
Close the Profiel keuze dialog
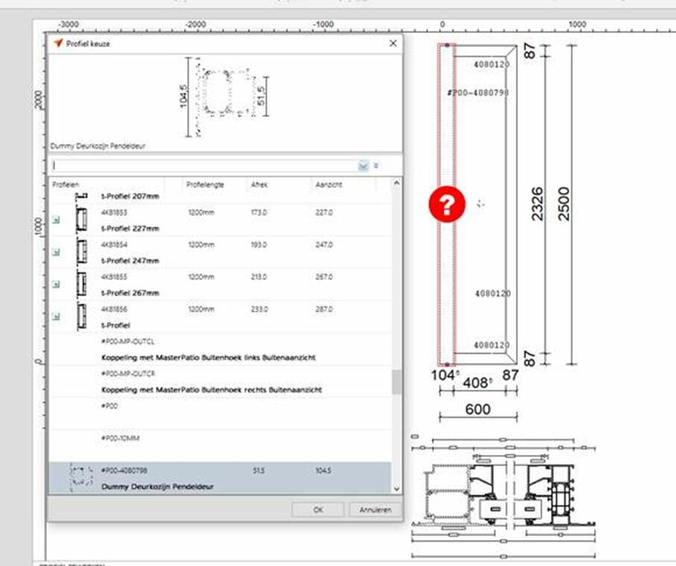coord(393,43)
